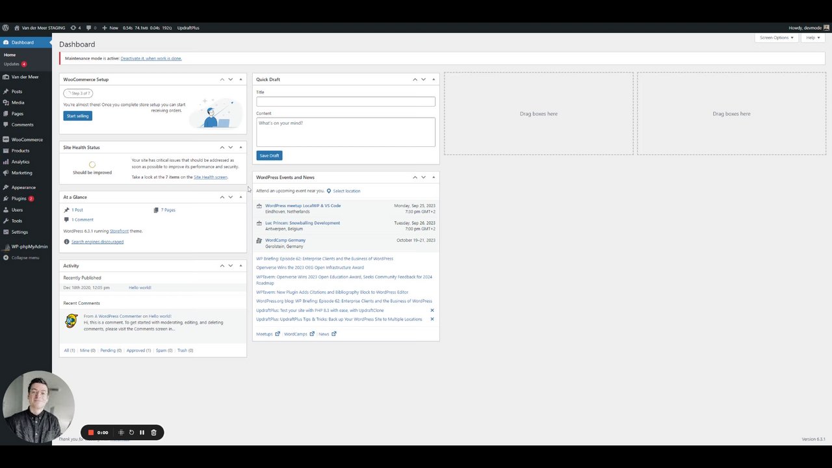Open the WooCommerce sidebar menu
This screenshot has width=832, height=468.
tap(27, 140)
